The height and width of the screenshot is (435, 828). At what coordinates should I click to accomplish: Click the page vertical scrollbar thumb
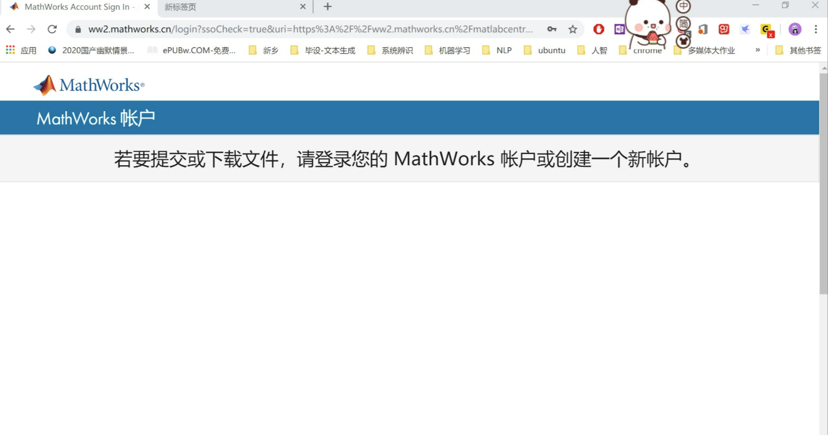[x=824, y=183]
